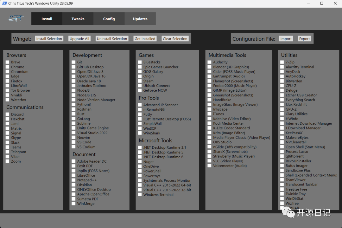Click the Kodi Media Center label
The image size is (342, 228).
228,123
